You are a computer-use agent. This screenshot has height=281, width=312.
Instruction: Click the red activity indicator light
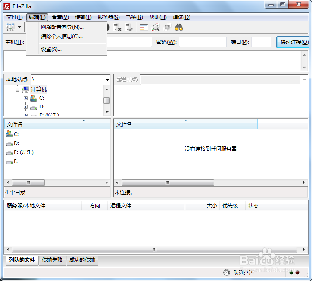297,272
